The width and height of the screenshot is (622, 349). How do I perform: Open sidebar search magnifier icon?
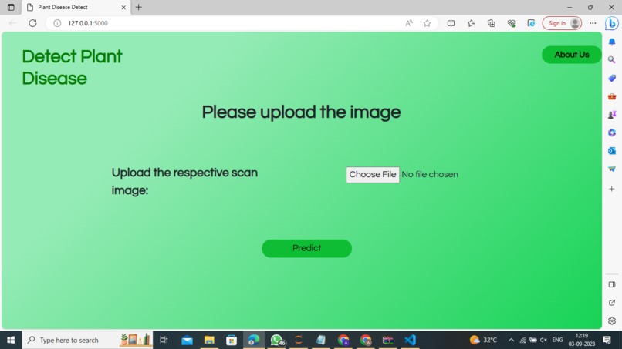612,60
